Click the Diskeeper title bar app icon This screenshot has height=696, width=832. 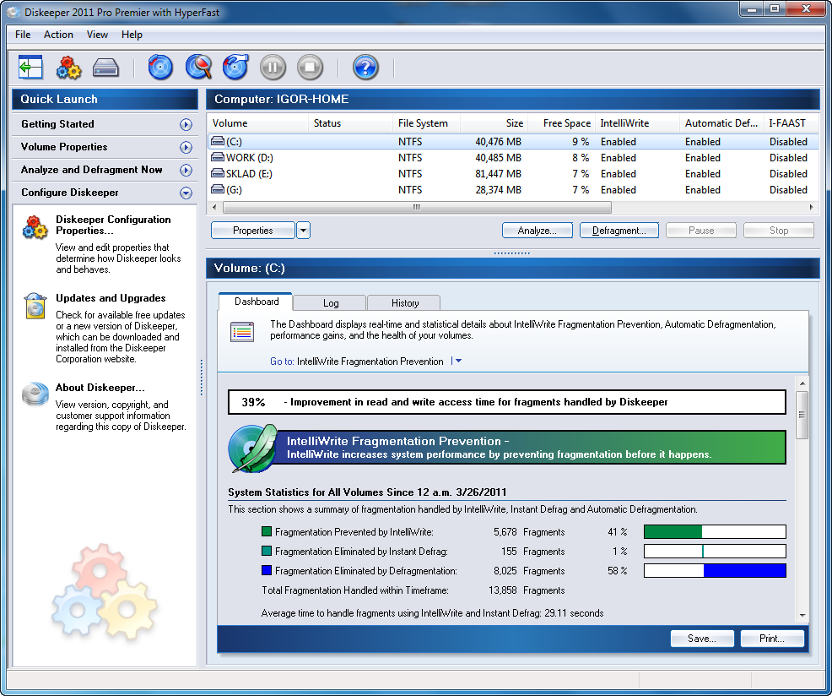click(14, 12)
